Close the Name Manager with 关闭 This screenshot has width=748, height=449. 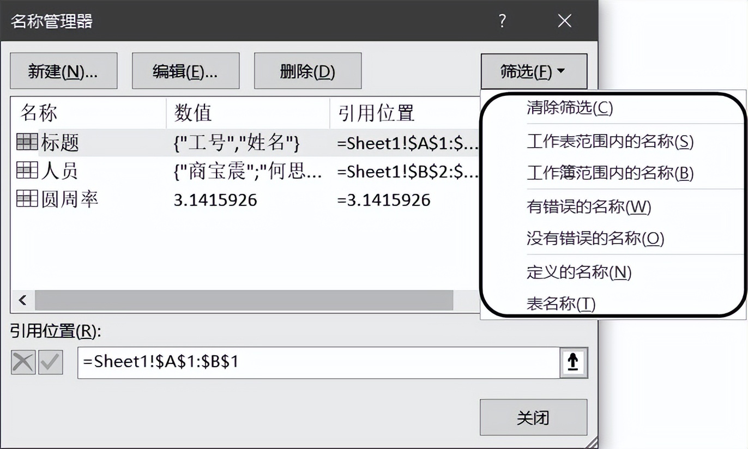click(x=533, y=417)
